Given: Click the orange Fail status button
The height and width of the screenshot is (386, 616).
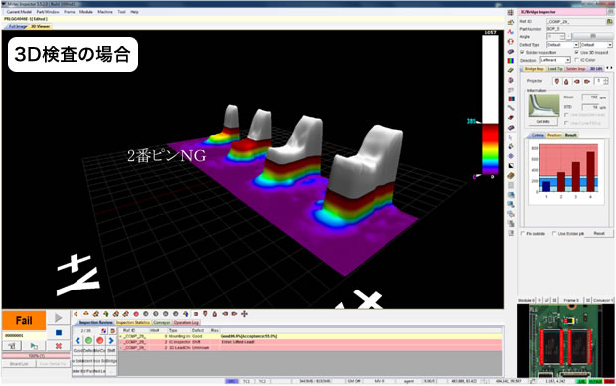Looking at the screenshot, I should click(x=24, y=320).
